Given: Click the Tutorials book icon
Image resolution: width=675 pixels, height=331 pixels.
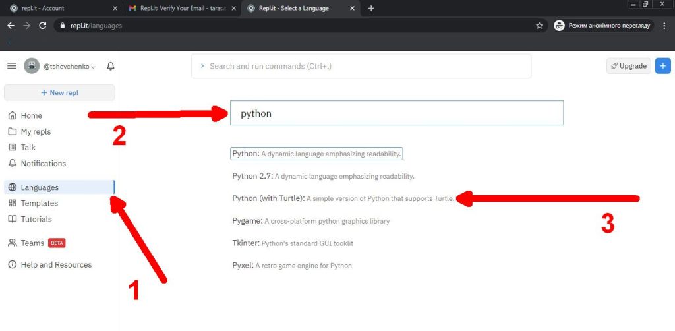Looking at the screenshot, I should click(13, 219).
